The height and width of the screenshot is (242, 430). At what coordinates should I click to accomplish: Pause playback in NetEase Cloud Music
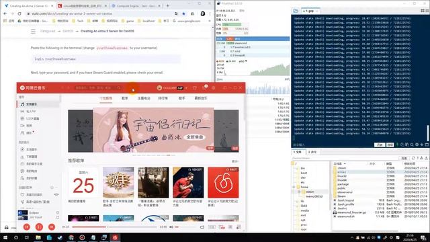point(39,227)
